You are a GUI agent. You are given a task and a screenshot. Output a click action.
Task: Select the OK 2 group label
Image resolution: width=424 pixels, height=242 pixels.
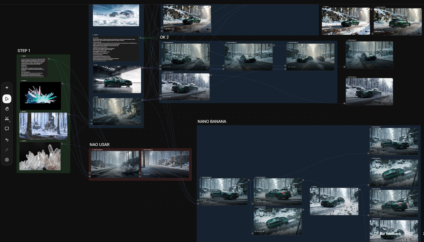[x=164, y=37]
